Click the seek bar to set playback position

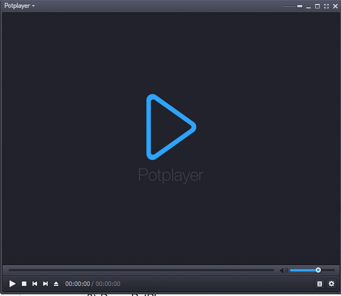click(142, 270)
